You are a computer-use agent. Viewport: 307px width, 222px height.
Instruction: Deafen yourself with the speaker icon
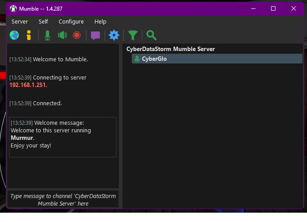pyautogui.click(x=63, y=35)
